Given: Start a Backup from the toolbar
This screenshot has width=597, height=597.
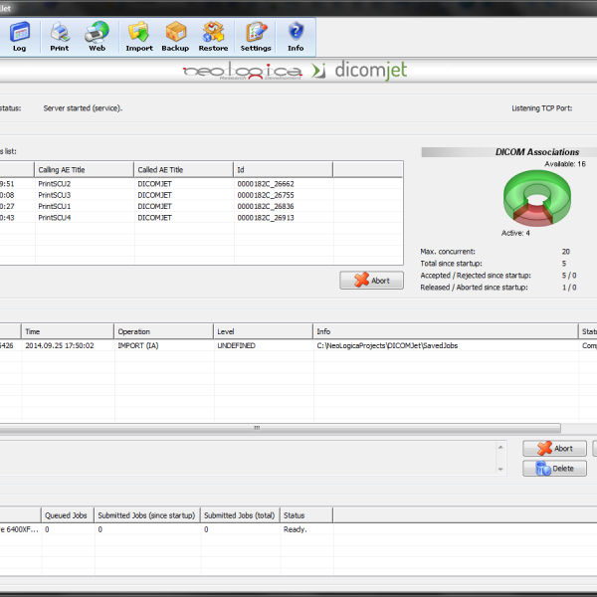Looking at the screenshot, I should (175, 35).
